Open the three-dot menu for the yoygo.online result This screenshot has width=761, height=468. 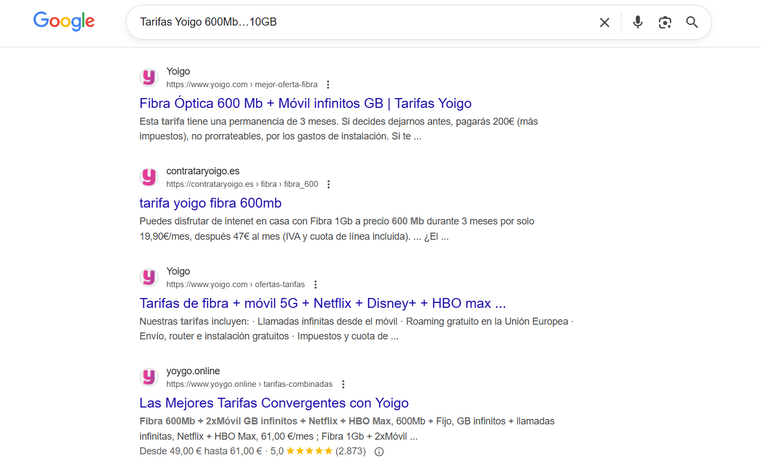pos(343,384)
